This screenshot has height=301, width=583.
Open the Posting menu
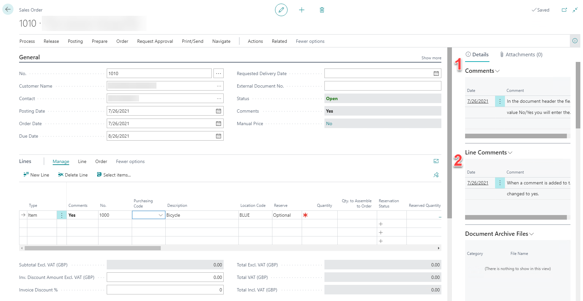click(75, 41)
